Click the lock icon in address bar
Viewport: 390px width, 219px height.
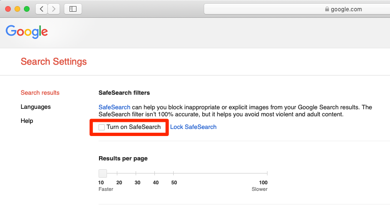coord(327,9)
